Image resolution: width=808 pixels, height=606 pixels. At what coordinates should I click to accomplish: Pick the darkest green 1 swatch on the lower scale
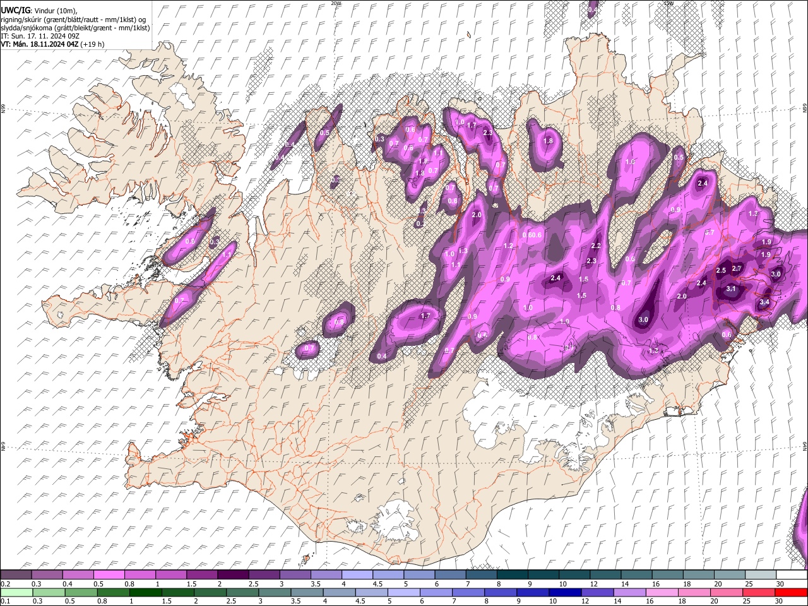point(146,592)
